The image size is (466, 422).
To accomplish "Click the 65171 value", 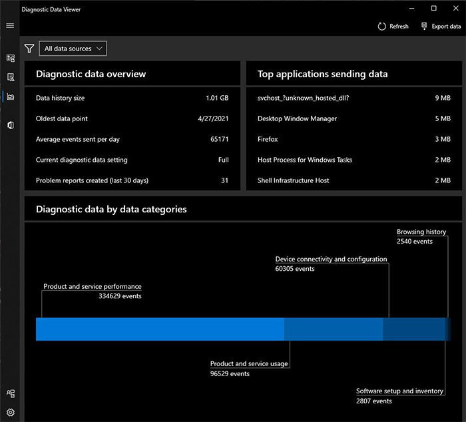I will [x=219, y=139].
